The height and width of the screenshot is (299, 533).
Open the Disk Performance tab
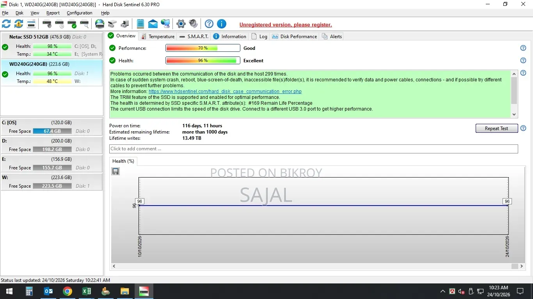pos(295,36)
